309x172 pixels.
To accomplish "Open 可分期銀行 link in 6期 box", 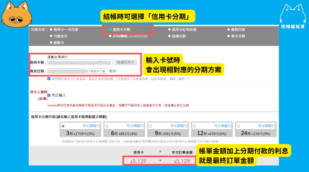I will point(135,126).
